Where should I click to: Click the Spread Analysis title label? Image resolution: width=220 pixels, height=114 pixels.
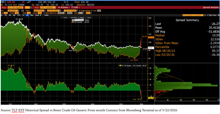(x=211, y=8)
